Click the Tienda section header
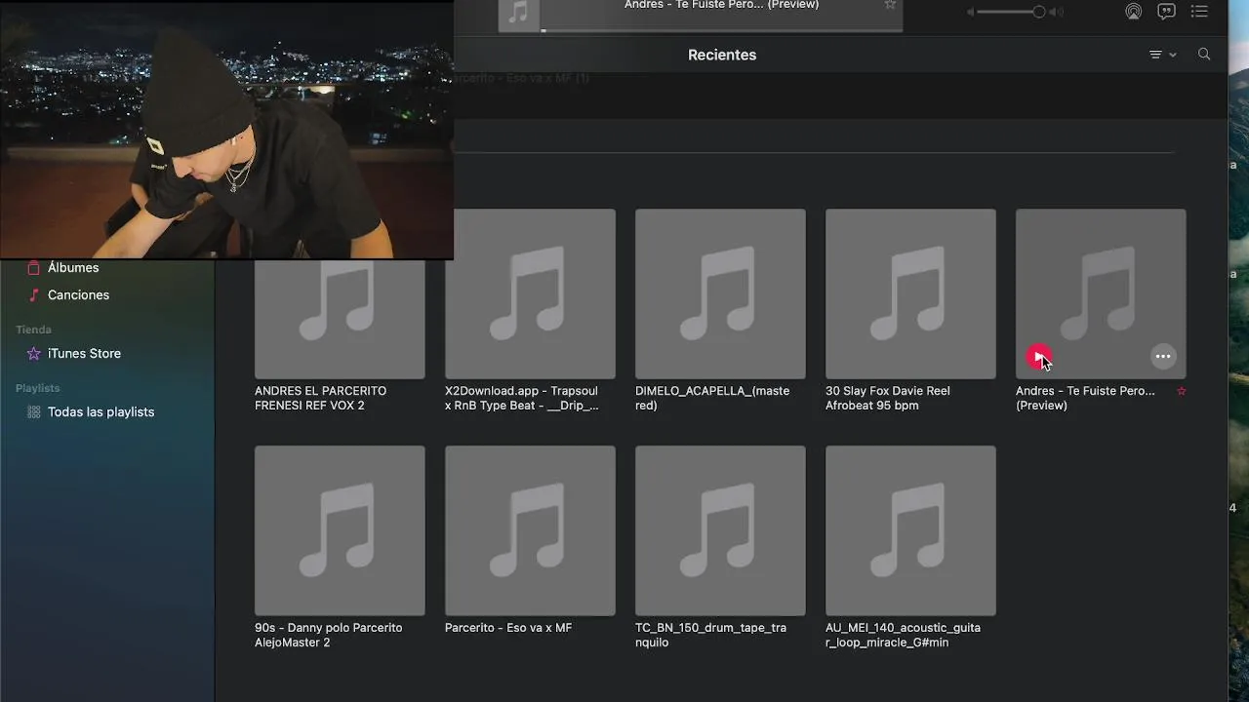 (33, 330)
